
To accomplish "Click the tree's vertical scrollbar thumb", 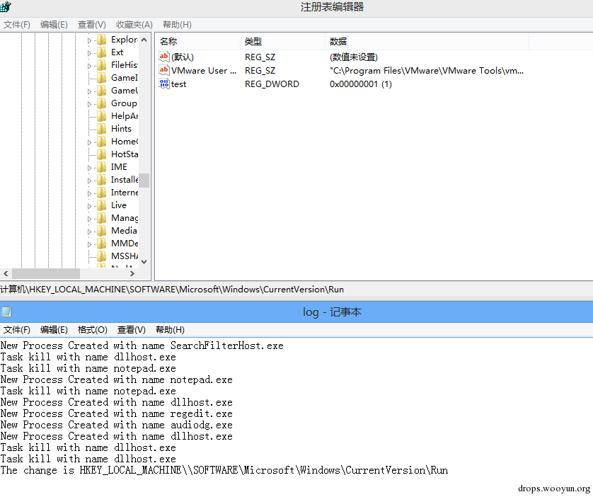I will (144, 181).
